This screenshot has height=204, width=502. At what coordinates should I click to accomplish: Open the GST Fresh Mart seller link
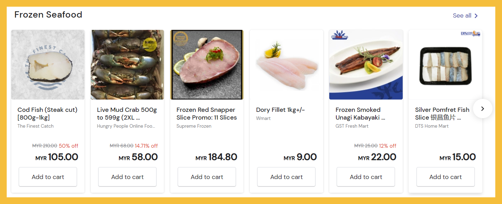point(352,126)
